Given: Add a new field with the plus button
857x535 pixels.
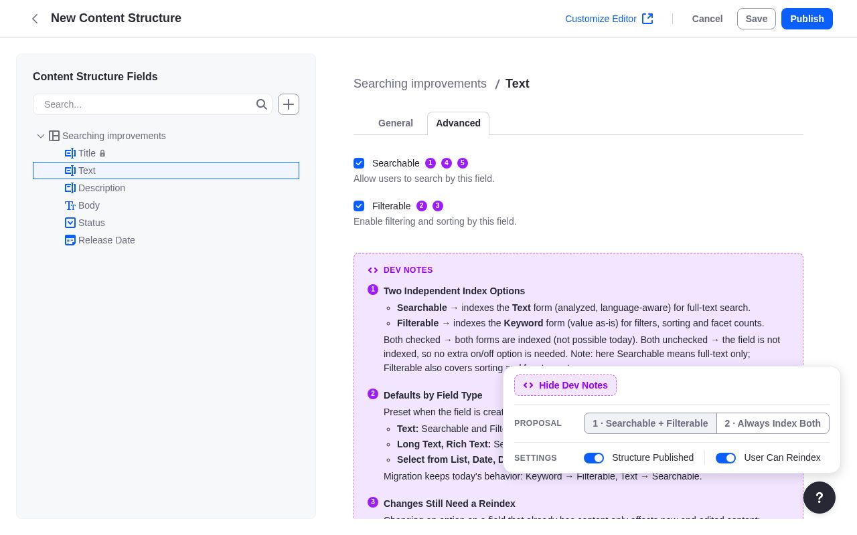Looking at the screenshot, I should (289, 104).
